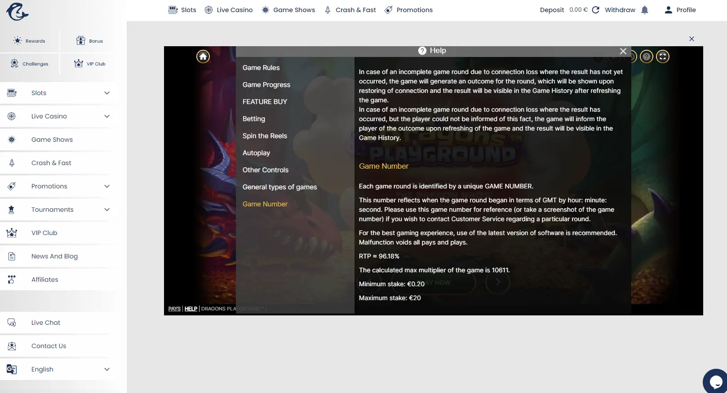This screenshot has width=727, height=393.
Task: Click the Maximum stake: €20 text
Action: (390, 298)
